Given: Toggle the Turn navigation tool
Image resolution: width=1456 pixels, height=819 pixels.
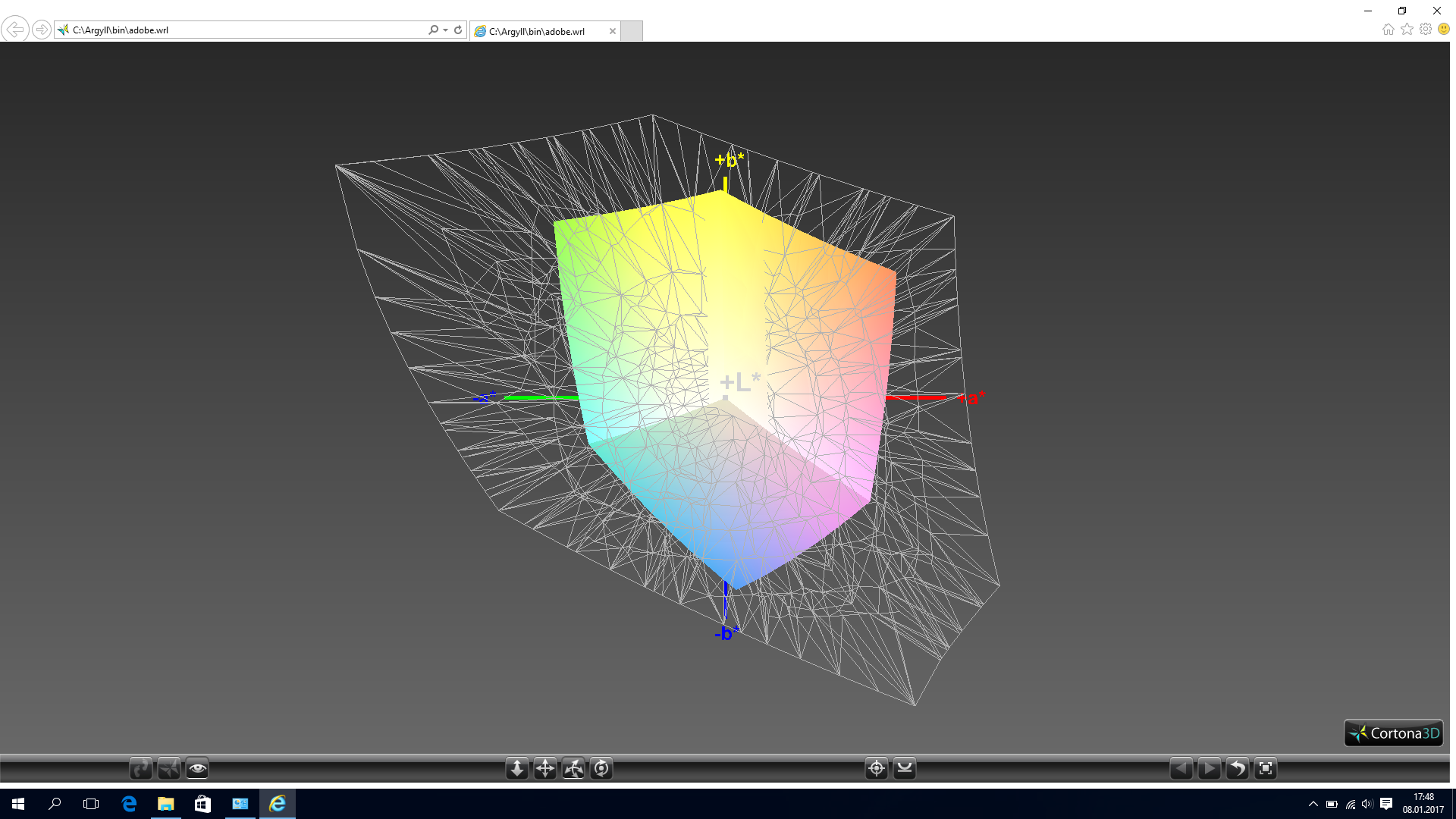Looking at the screenshot, I should tap(573, 768).
